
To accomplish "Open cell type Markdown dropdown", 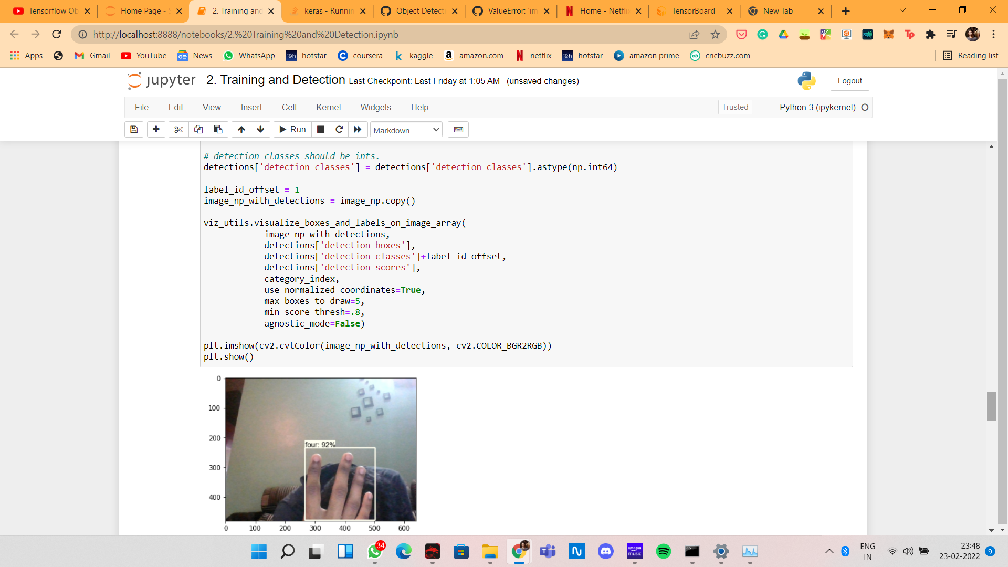I will point(406,130).
